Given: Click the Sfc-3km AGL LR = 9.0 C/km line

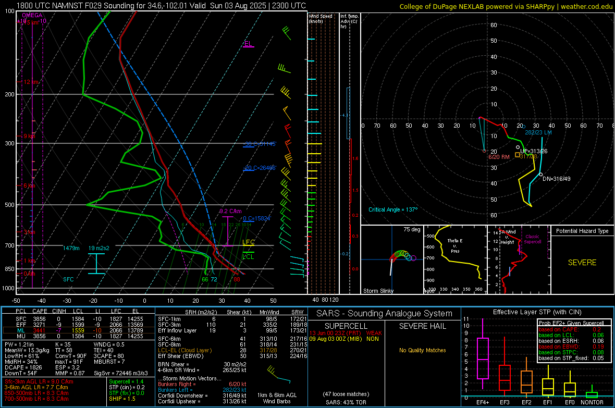Looking at the screenshot, I should [x=39, y=381].
